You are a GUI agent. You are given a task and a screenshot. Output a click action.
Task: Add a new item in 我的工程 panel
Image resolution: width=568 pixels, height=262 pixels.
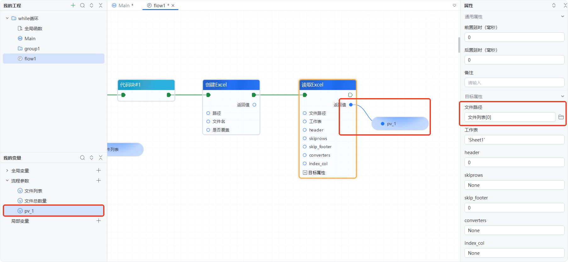(73, 5)
